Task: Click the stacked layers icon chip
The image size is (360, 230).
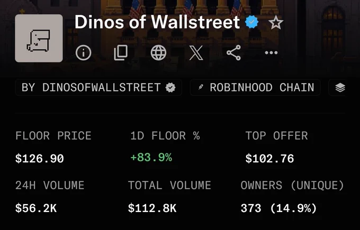Action: pos(340,87)
